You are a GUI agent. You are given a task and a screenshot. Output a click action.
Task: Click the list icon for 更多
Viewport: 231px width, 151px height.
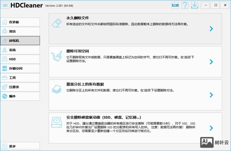(x=5, y=146)
